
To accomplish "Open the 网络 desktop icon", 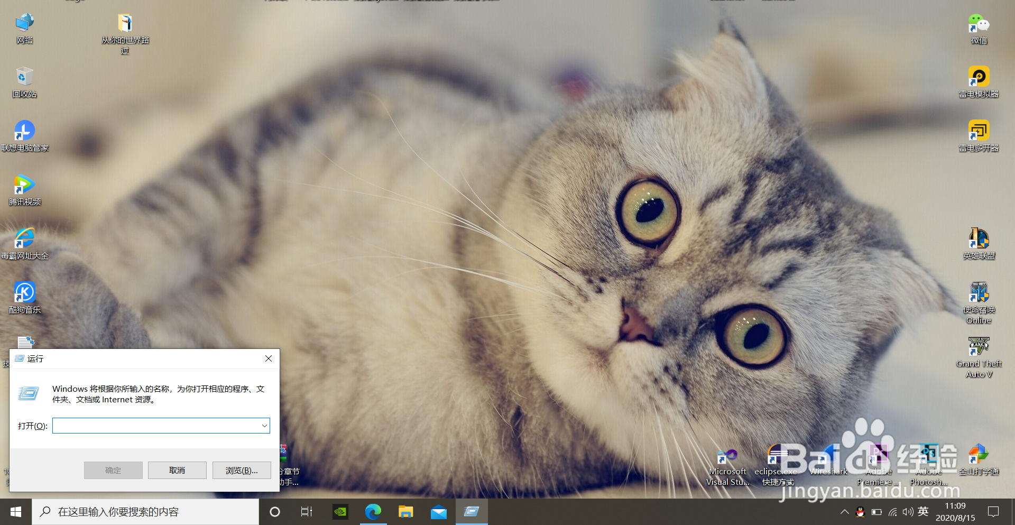I will click(24, 29).
